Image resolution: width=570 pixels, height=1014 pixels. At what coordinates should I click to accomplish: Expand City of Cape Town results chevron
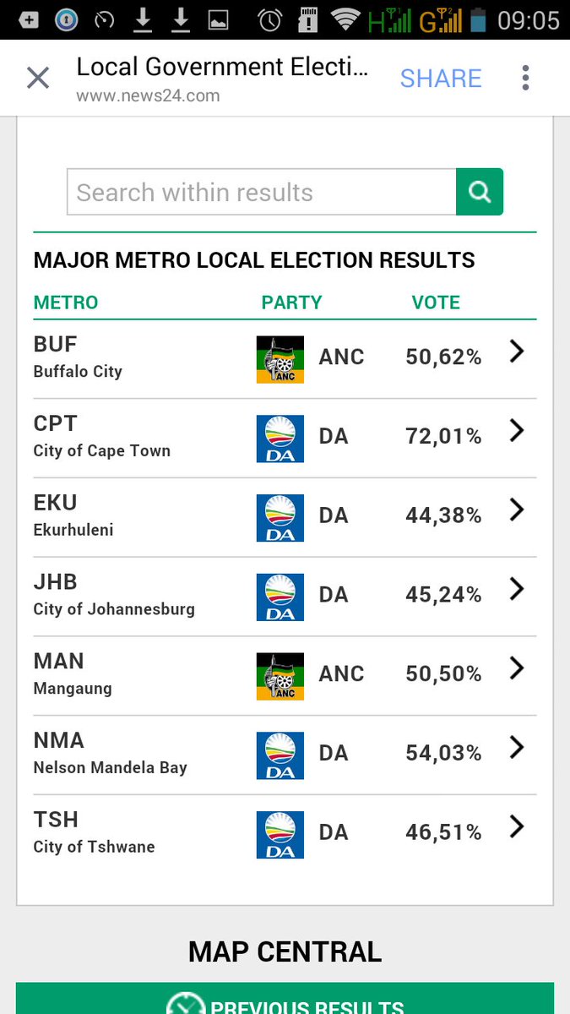(x=517, y=431)
